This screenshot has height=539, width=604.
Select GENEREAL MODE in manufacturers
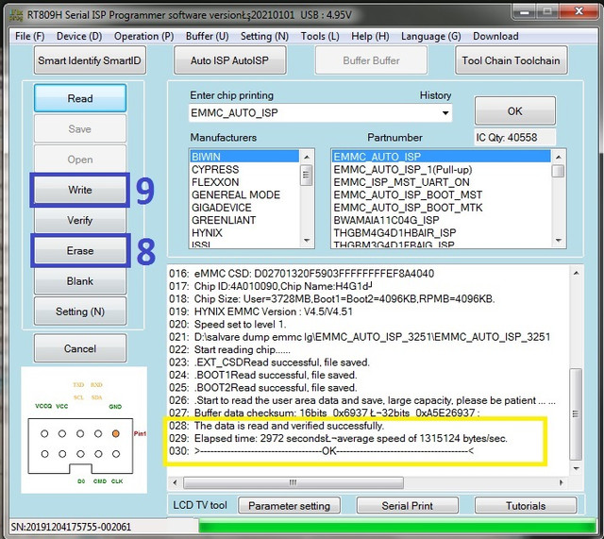point(244,195)
